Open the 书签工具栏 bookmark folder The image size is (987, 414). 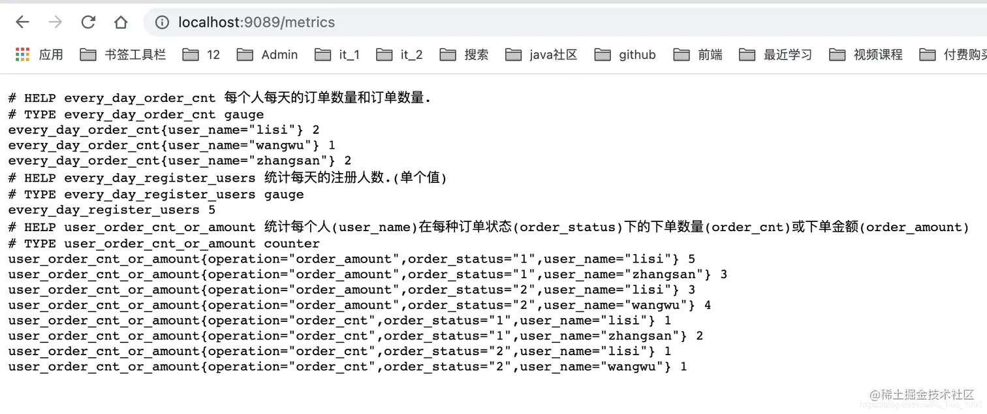[123, 55]
